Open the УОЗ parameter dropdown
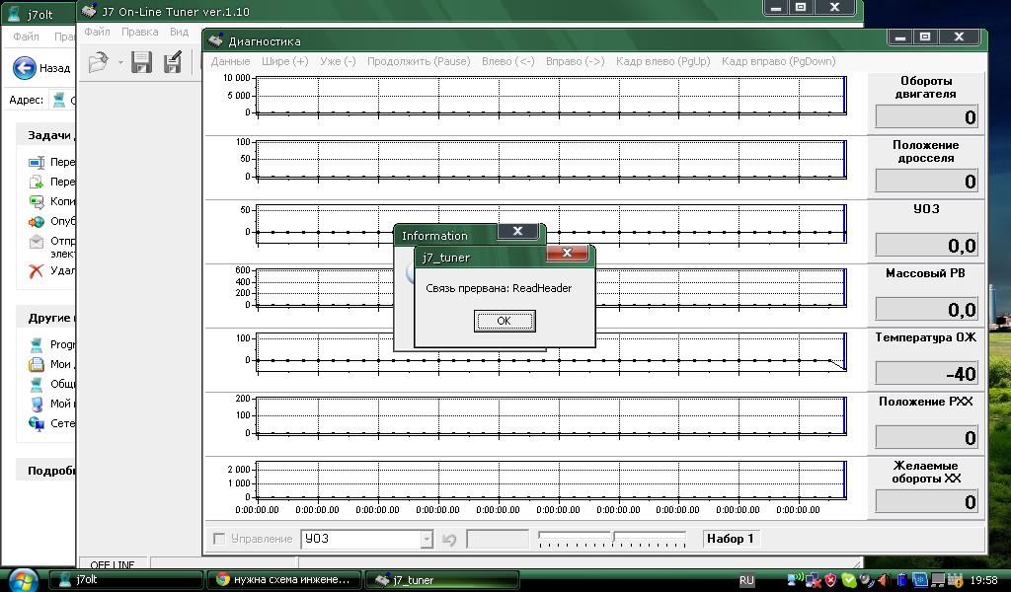Viewport: 1011px width, 592px height. point(427,539)
